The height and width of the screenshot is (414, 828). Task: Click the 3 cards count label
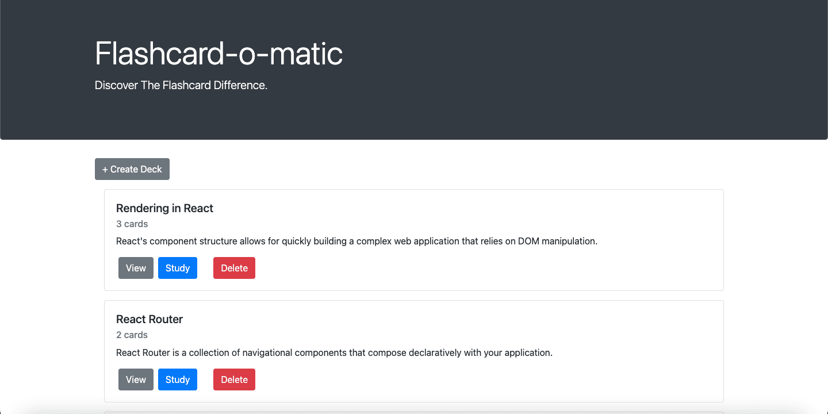pos(132,224)
